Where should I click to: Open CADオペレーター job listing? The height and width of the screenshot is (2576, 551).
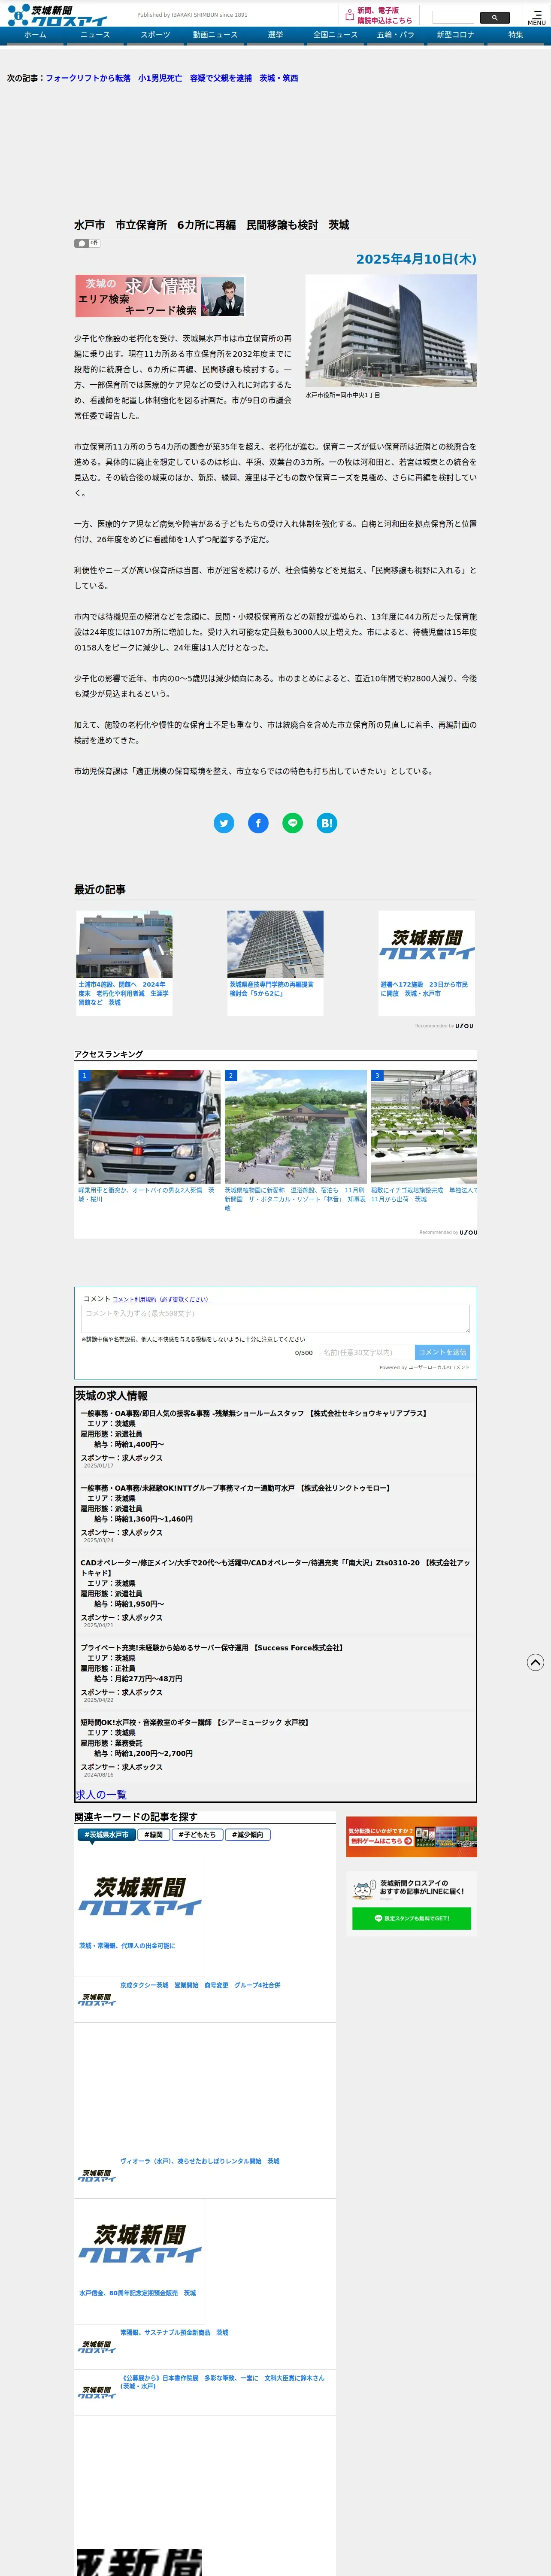(x=275, y=1567)
